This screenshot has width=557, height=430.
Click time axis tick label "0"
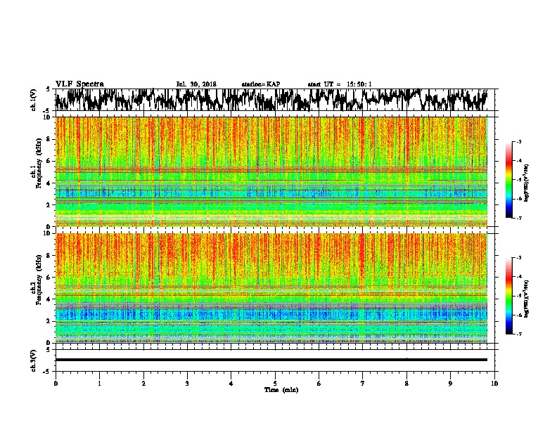(x=56, y=383)
